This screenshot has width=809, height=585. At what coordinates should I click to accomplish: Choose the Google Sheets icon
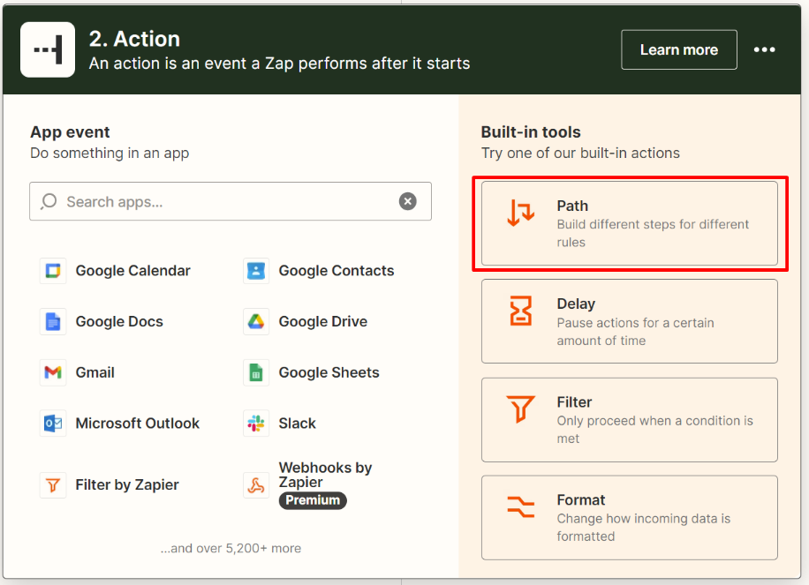tap(256, 372)
